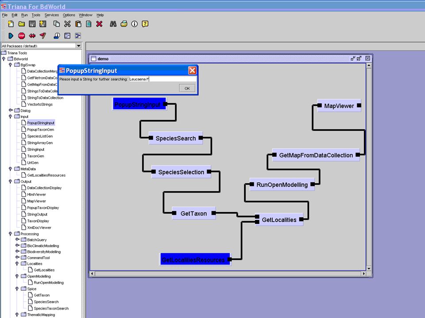
Task: Select the SpeciesSearch node in demo
Action: point(176,138)
